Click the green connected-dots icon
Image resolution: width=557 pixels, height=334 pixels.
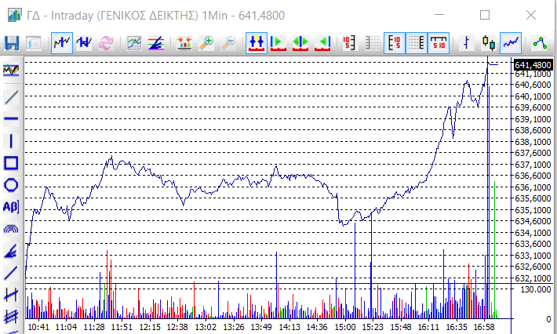(x=540, y=43)
